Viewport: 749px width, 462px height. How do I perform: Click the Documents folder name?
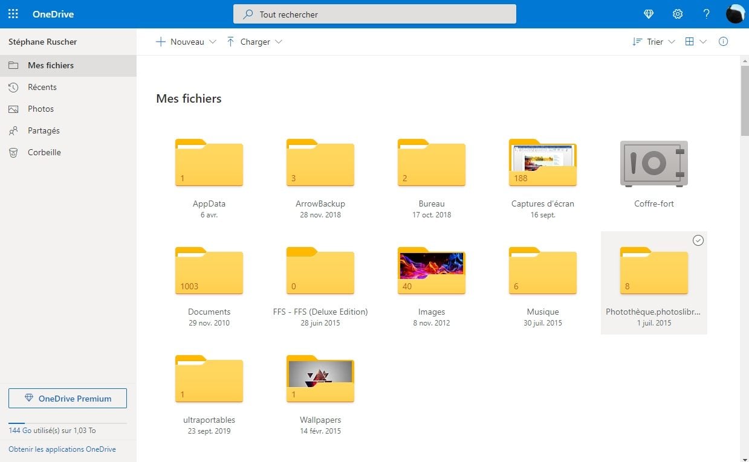click(x=209, y=312)
